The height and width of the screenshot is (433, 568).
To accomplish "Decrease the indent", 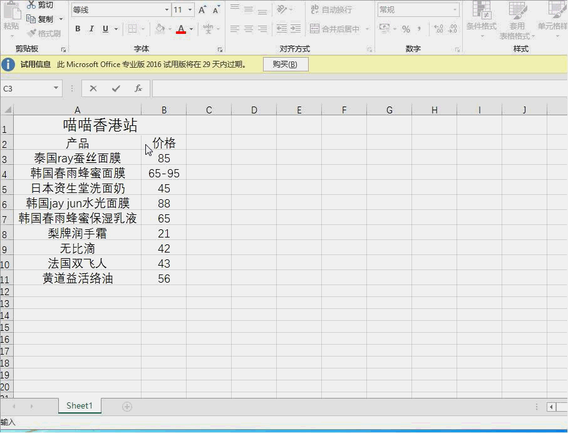I will tap(282, 29).
